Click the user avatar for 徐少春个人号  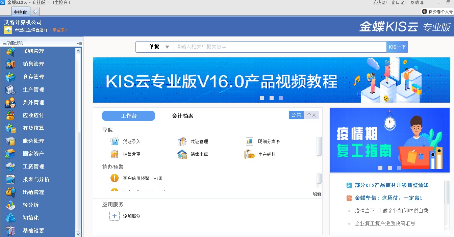(x=425, y=11)
